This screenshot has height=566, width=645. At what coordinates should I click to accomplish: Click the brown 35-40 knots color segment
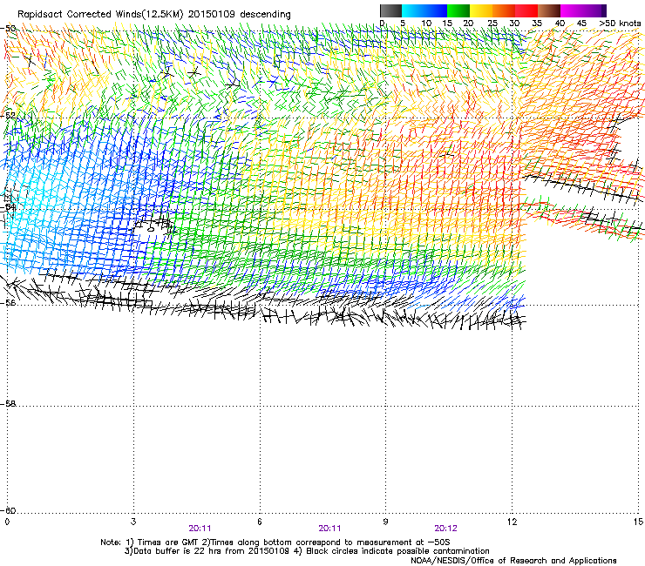pyautogui.click(x=549, y=10)
